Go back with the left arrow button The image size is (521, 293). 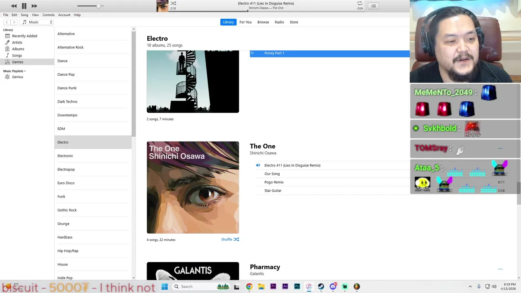pyautogui.click(x=7, y=22)
